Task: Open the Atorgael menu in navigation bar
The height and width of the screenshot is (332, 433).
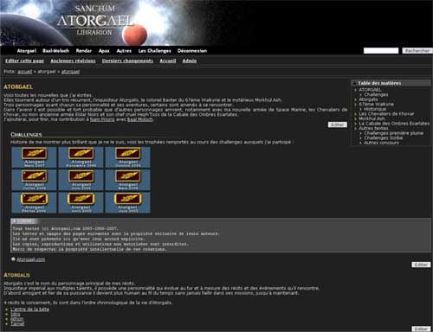Action: coord(27,51)
